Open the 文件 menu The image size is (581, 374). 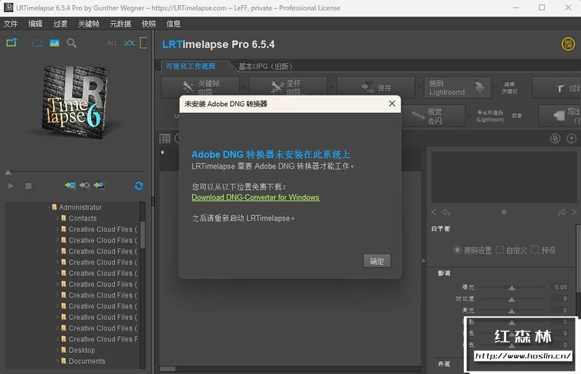[x=11, y=24]
